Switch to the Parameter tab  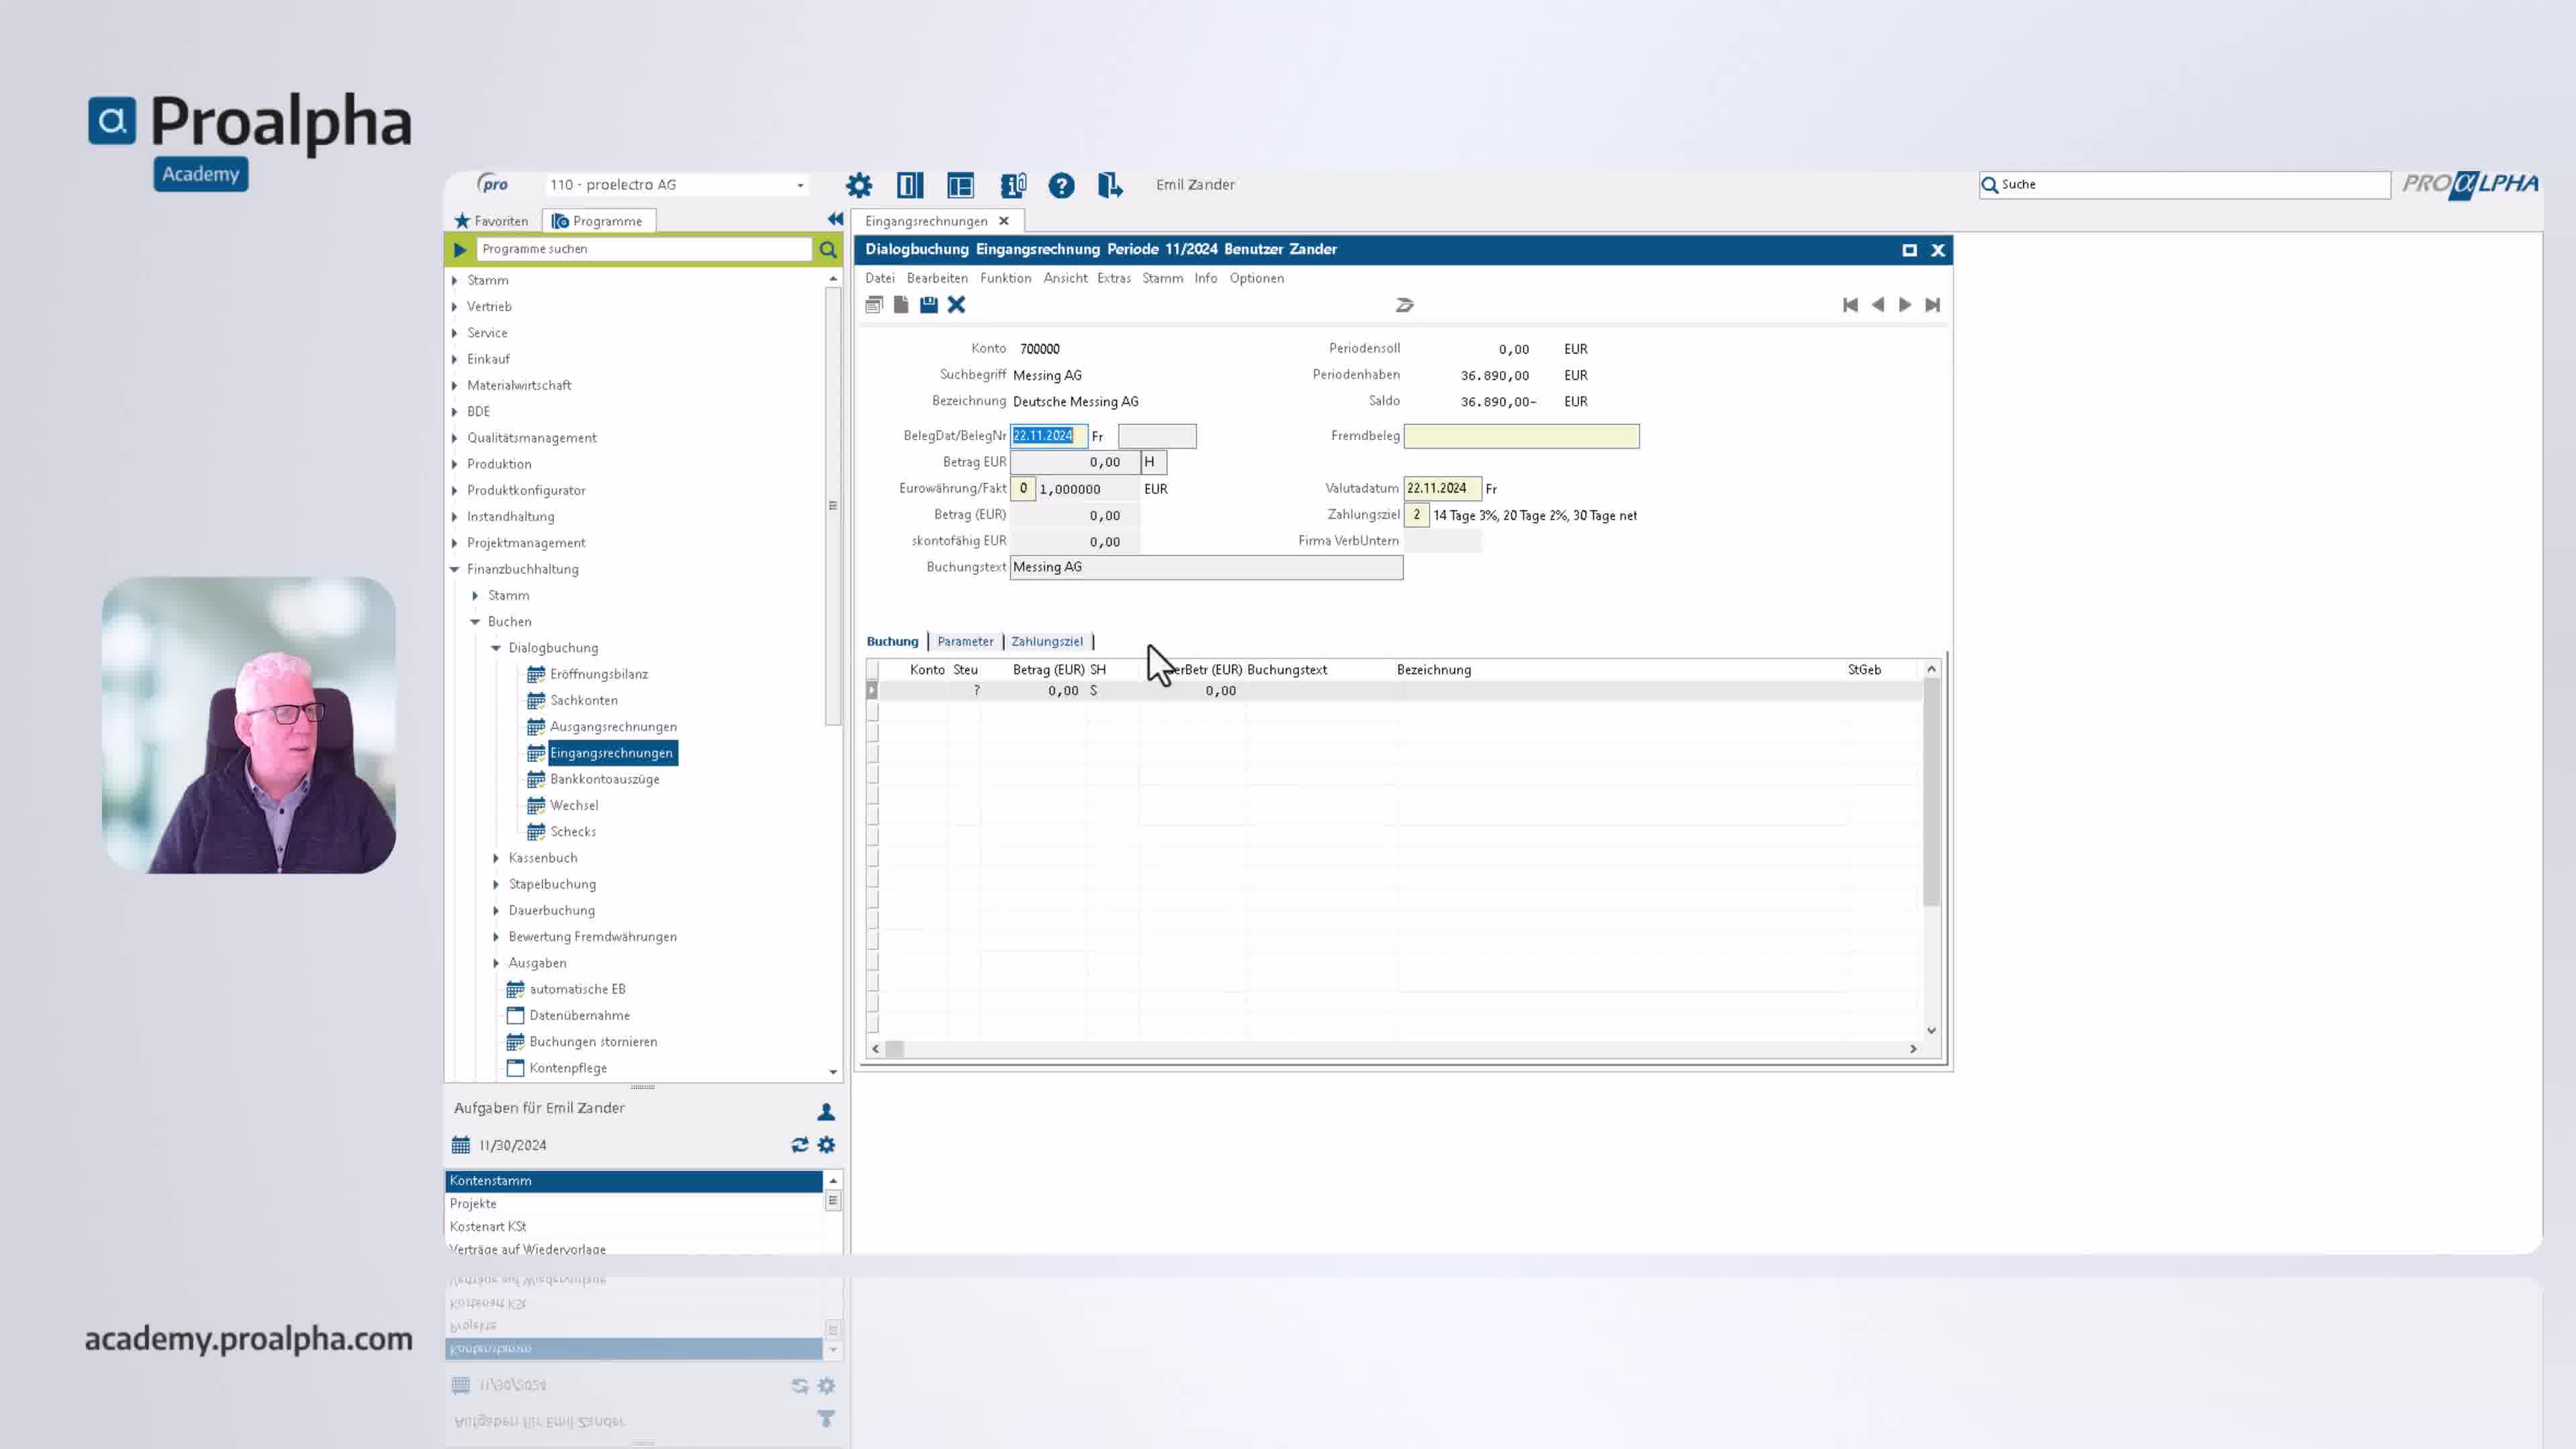tap(965, 642)
